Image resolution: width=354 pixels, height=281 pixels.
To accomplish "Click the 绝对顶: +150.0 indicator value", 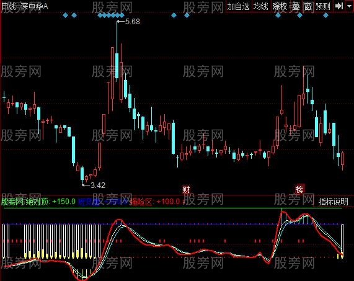I will [50, 202].
